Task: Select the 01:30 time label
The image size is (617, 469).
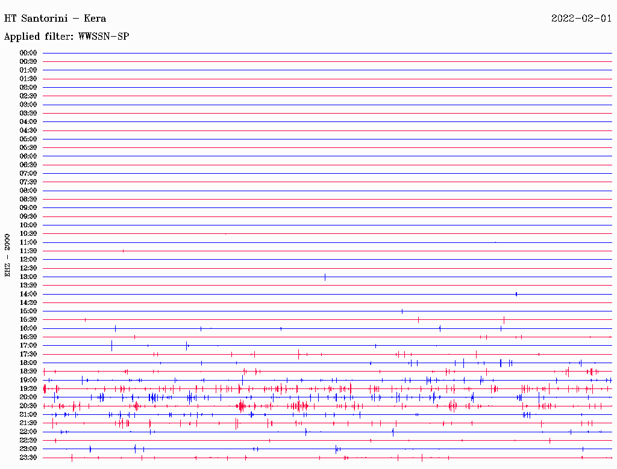Action: [x=28, y=79]
